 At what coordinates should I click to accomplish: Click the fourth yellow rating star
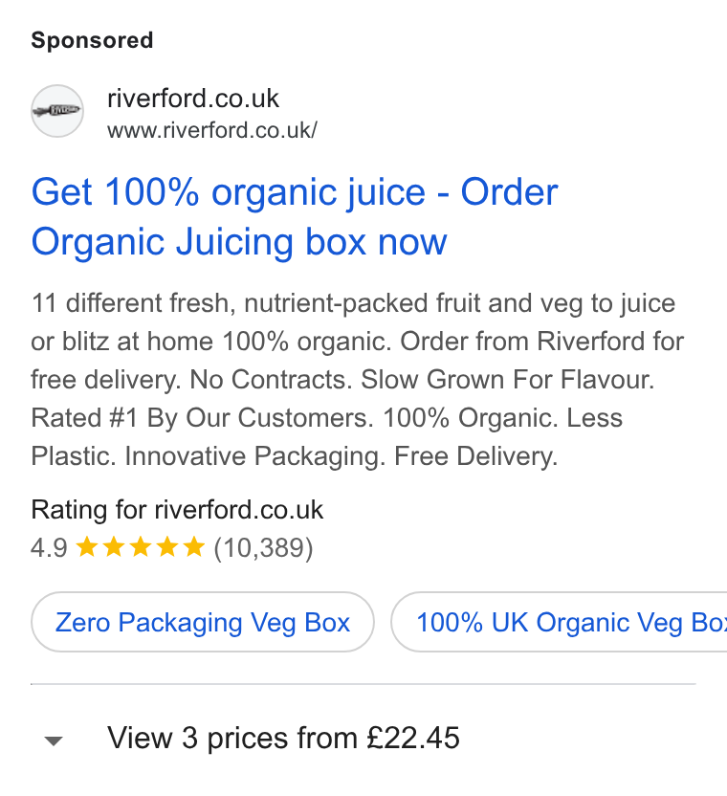click(167, 547)
